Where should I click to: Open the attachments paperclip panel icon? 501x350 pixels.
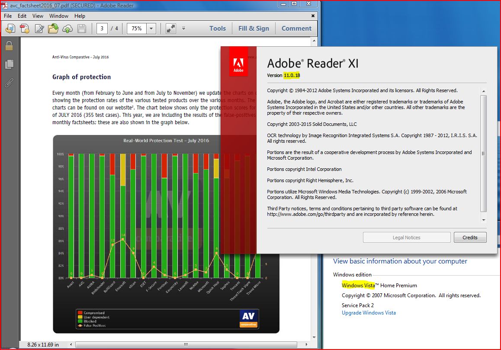[x=9, y=83]
